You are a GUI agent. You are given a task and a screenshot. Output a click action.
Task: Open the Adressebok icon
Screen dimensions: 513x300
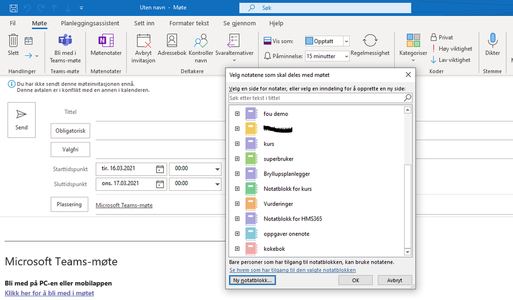point(172,41)
